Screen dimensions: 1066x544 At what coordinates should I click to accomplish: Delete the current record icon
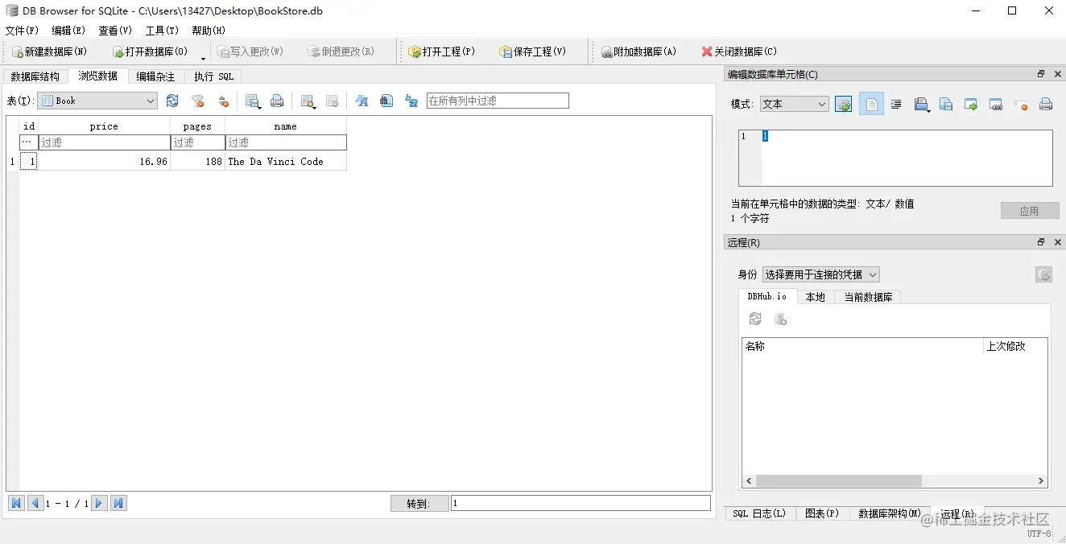[x=332, y=101]
